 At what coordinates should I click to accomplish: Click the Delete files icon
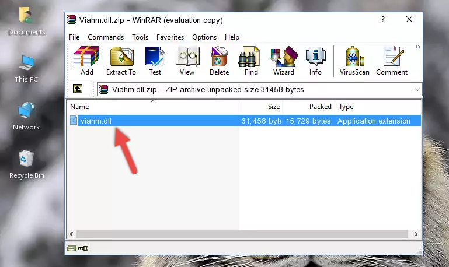tap(220, 61)
